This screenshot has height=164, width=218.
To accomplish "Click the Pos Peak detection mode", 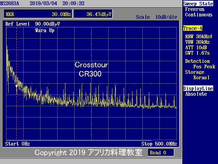I will click(x=204, y=67).
